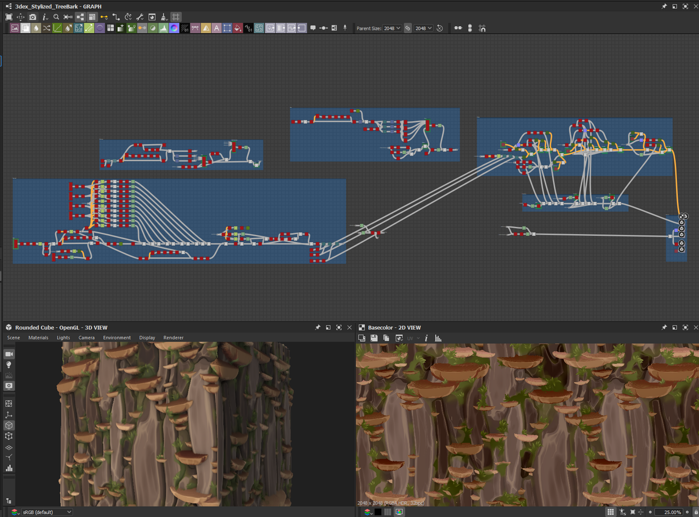699x517 pixels.
Task: Add a Text node from toolbar
Action: (216, 28)
